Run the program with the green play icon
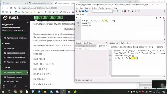Viewport: 167px width, 94px height. [x=118, y=11]
